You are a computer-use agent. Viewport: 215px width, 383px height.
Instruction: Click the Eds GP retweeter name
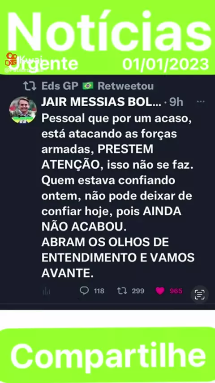coord(60,86)
